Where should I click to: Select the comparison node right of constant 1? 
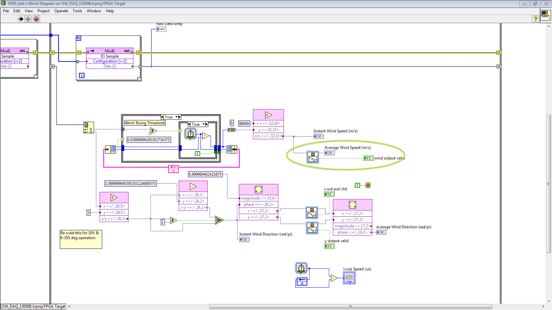coord(173,221)
